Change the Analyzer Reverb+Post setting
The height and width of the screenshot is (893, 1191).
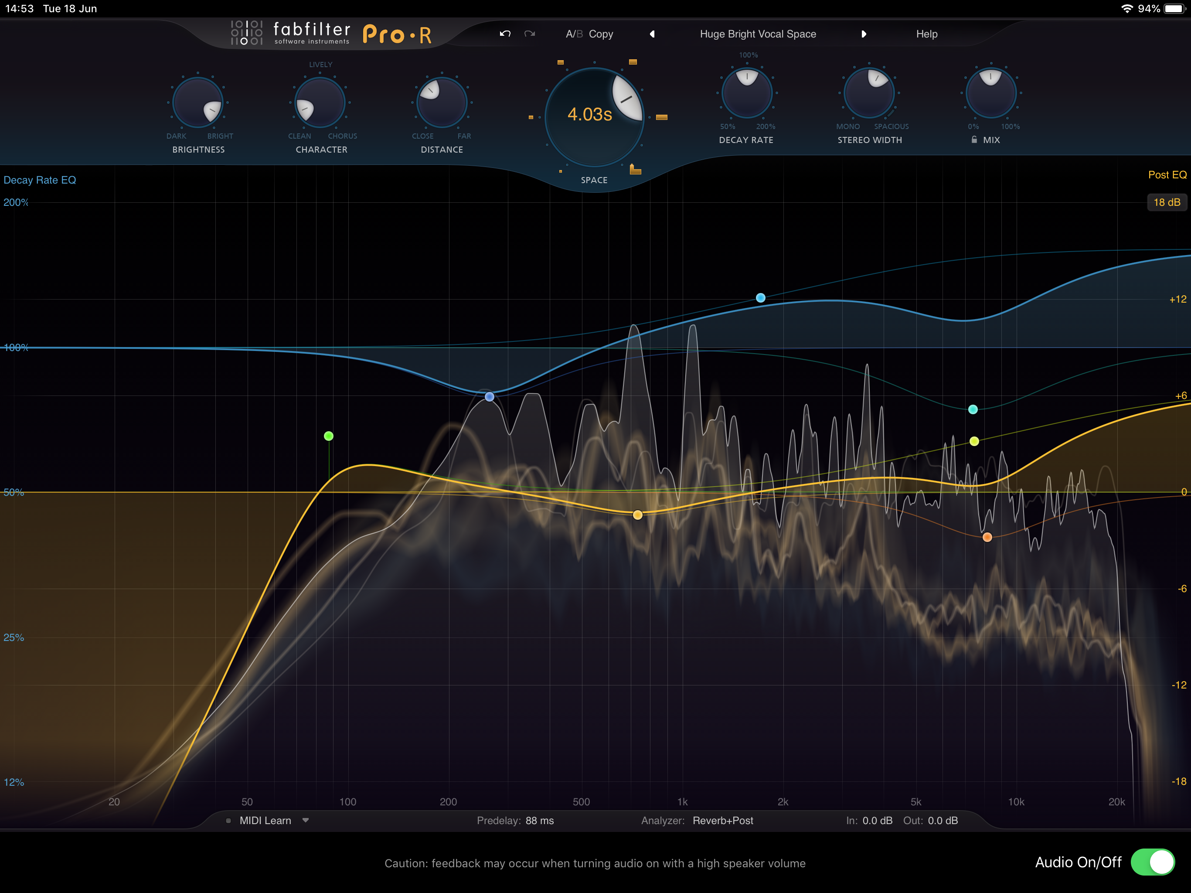coord(722,820)
